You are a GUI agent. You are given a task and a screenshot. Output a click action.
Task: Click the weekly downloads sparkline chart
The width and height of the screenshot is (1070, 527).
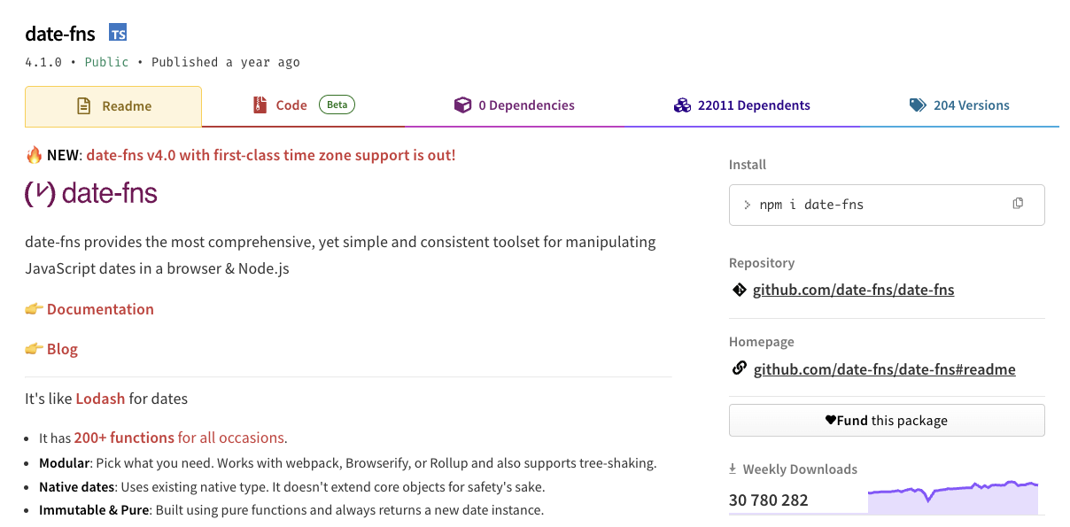[x=952, y=498]
